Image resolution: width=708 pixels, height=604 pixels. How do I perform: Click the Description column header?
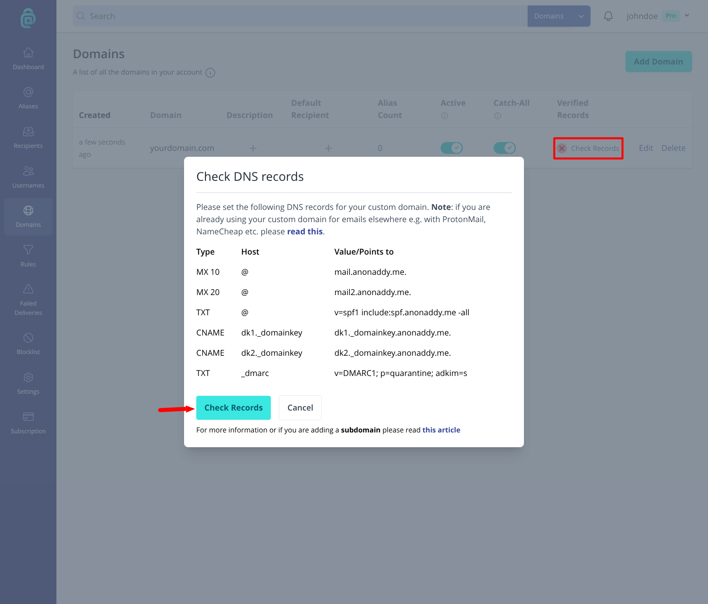(249, 115)
